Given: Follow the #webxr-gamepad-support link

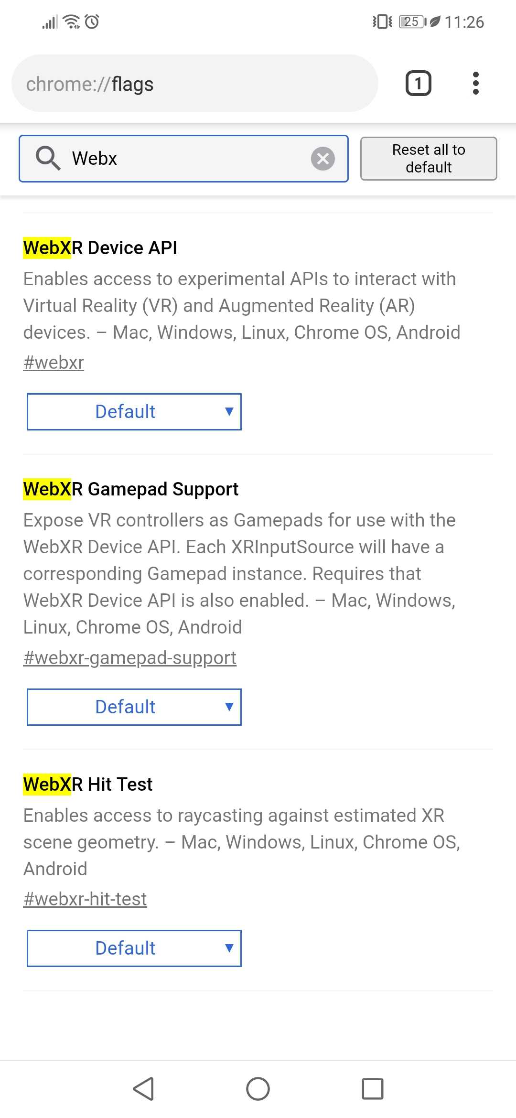Looking at the screenshot, I should 129,657.
